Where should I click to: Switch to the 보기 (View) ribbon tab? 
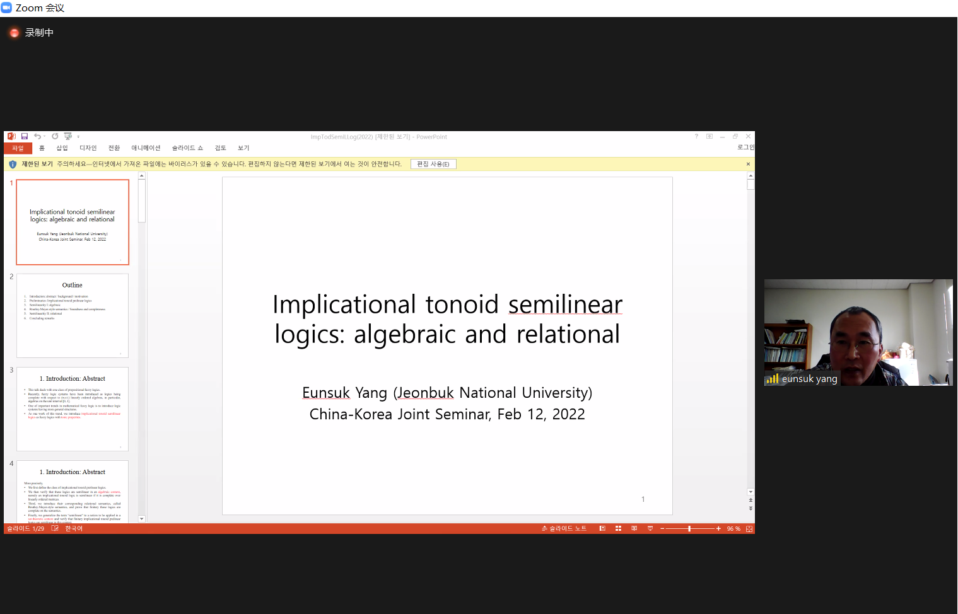[x=243, y=148]
